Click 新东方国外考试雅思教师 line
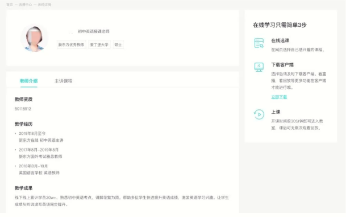The image size is (346, 217). tap(40, 157)
